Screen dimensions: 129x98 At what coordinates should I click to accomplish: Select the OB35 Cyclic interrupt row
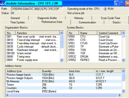[x=33, y=47]
